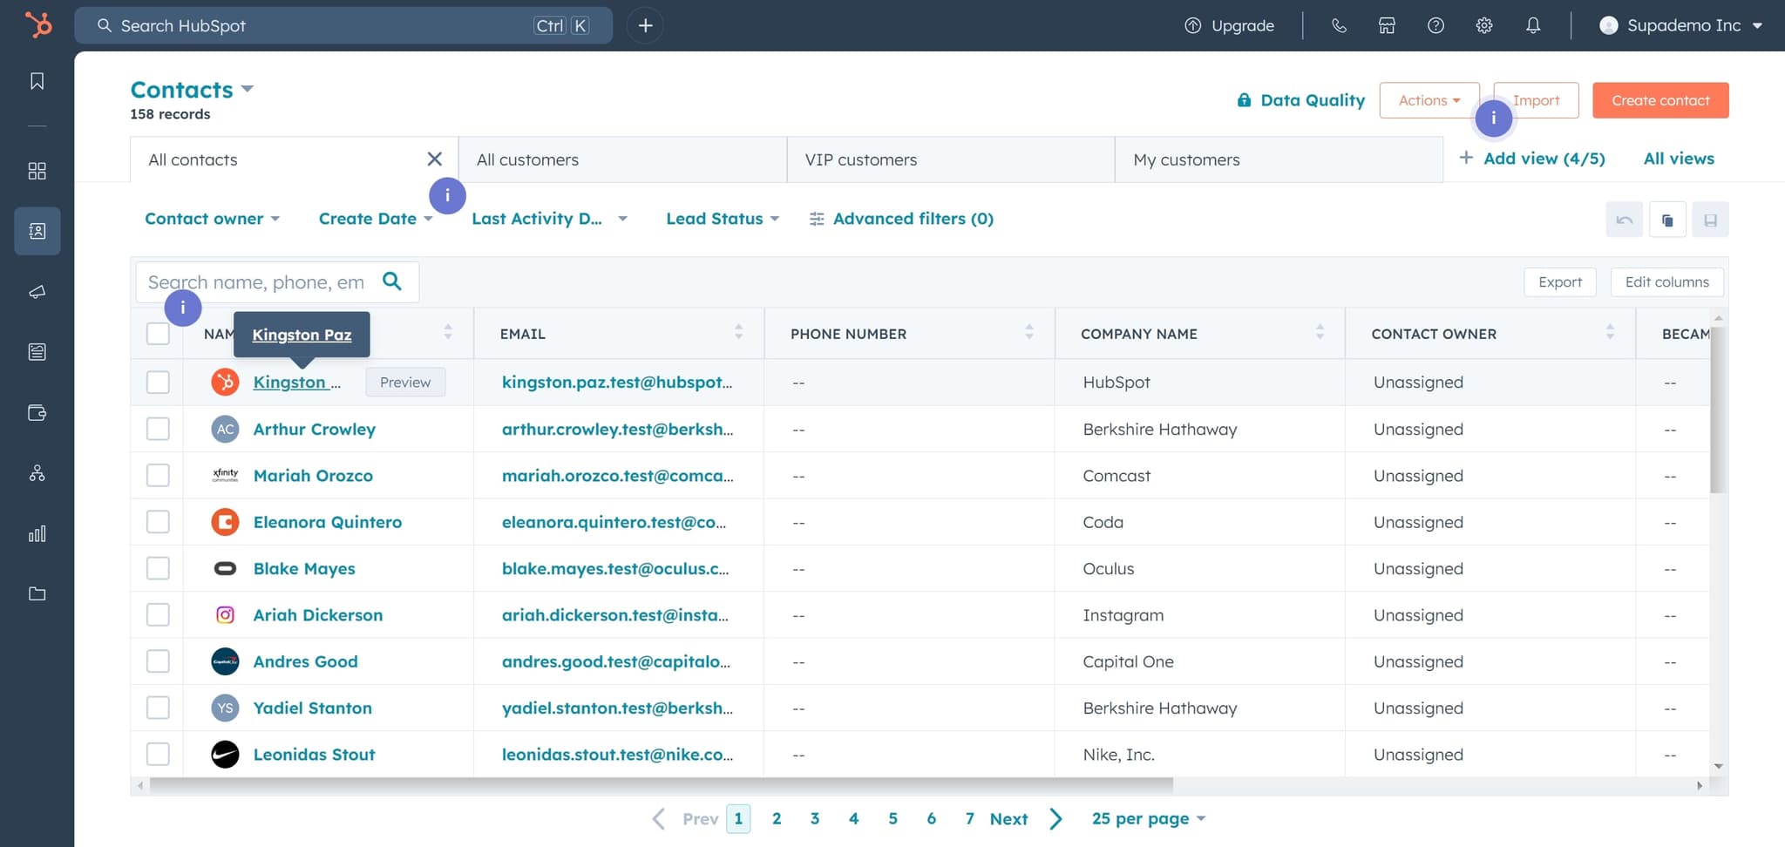Viewport: 1785px width, 847px height.
Task: Check the box for Arthur Crowley
Action: [158, 429]
